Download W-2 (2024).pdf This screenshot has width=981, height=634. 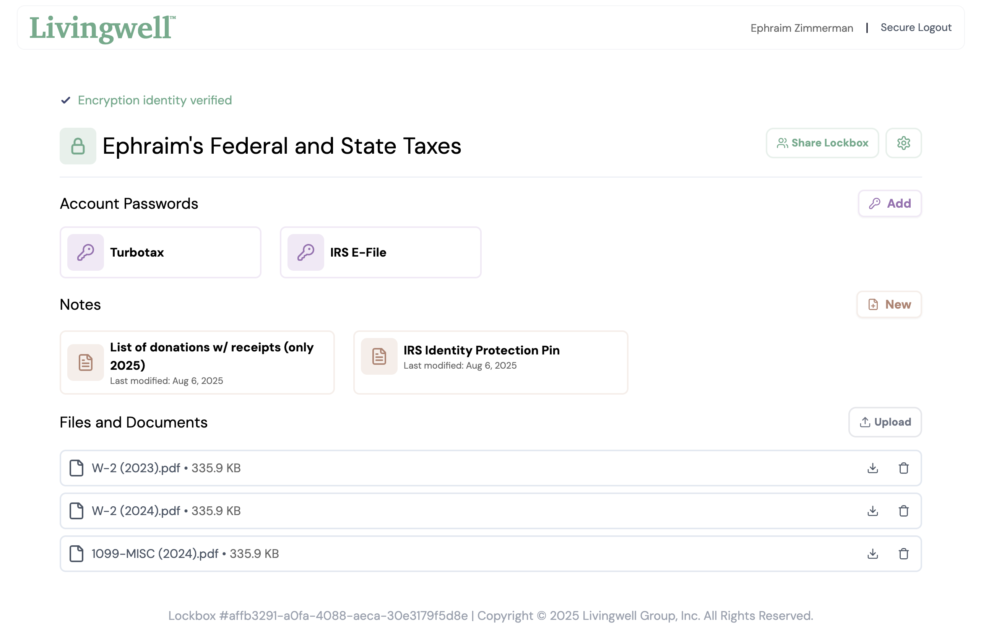coord(873,511)
